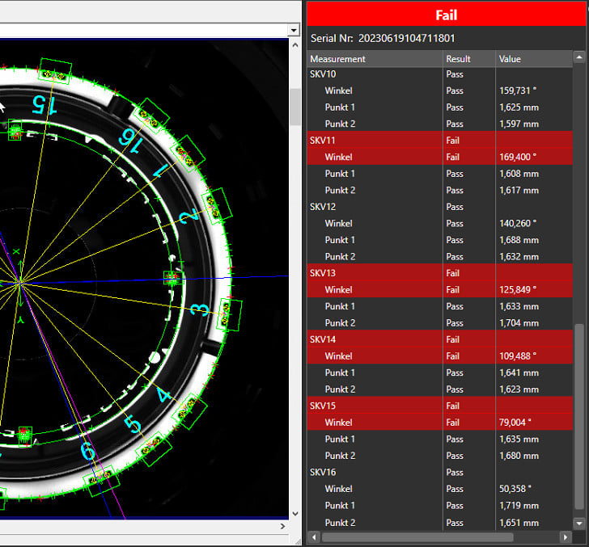Viewport: 589px width, 547px height.
Task: Click the Value column header
Action: click(510, 59)
